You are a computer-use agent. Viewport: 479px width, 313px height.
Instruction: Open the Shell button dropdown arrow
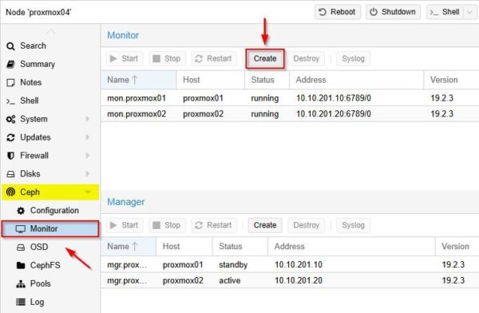(470, 12)
